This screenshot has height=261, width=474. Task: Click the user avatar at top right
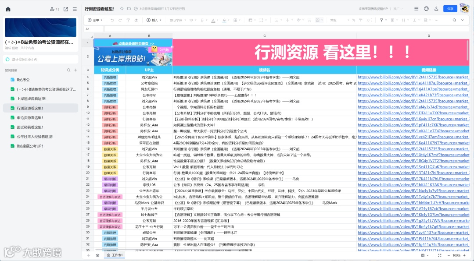pyautogui.click(x=464, y=8)
